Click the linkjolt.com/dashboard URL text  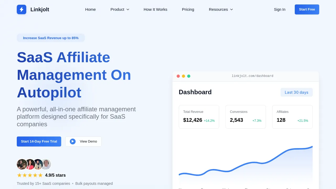click(253, 76)
